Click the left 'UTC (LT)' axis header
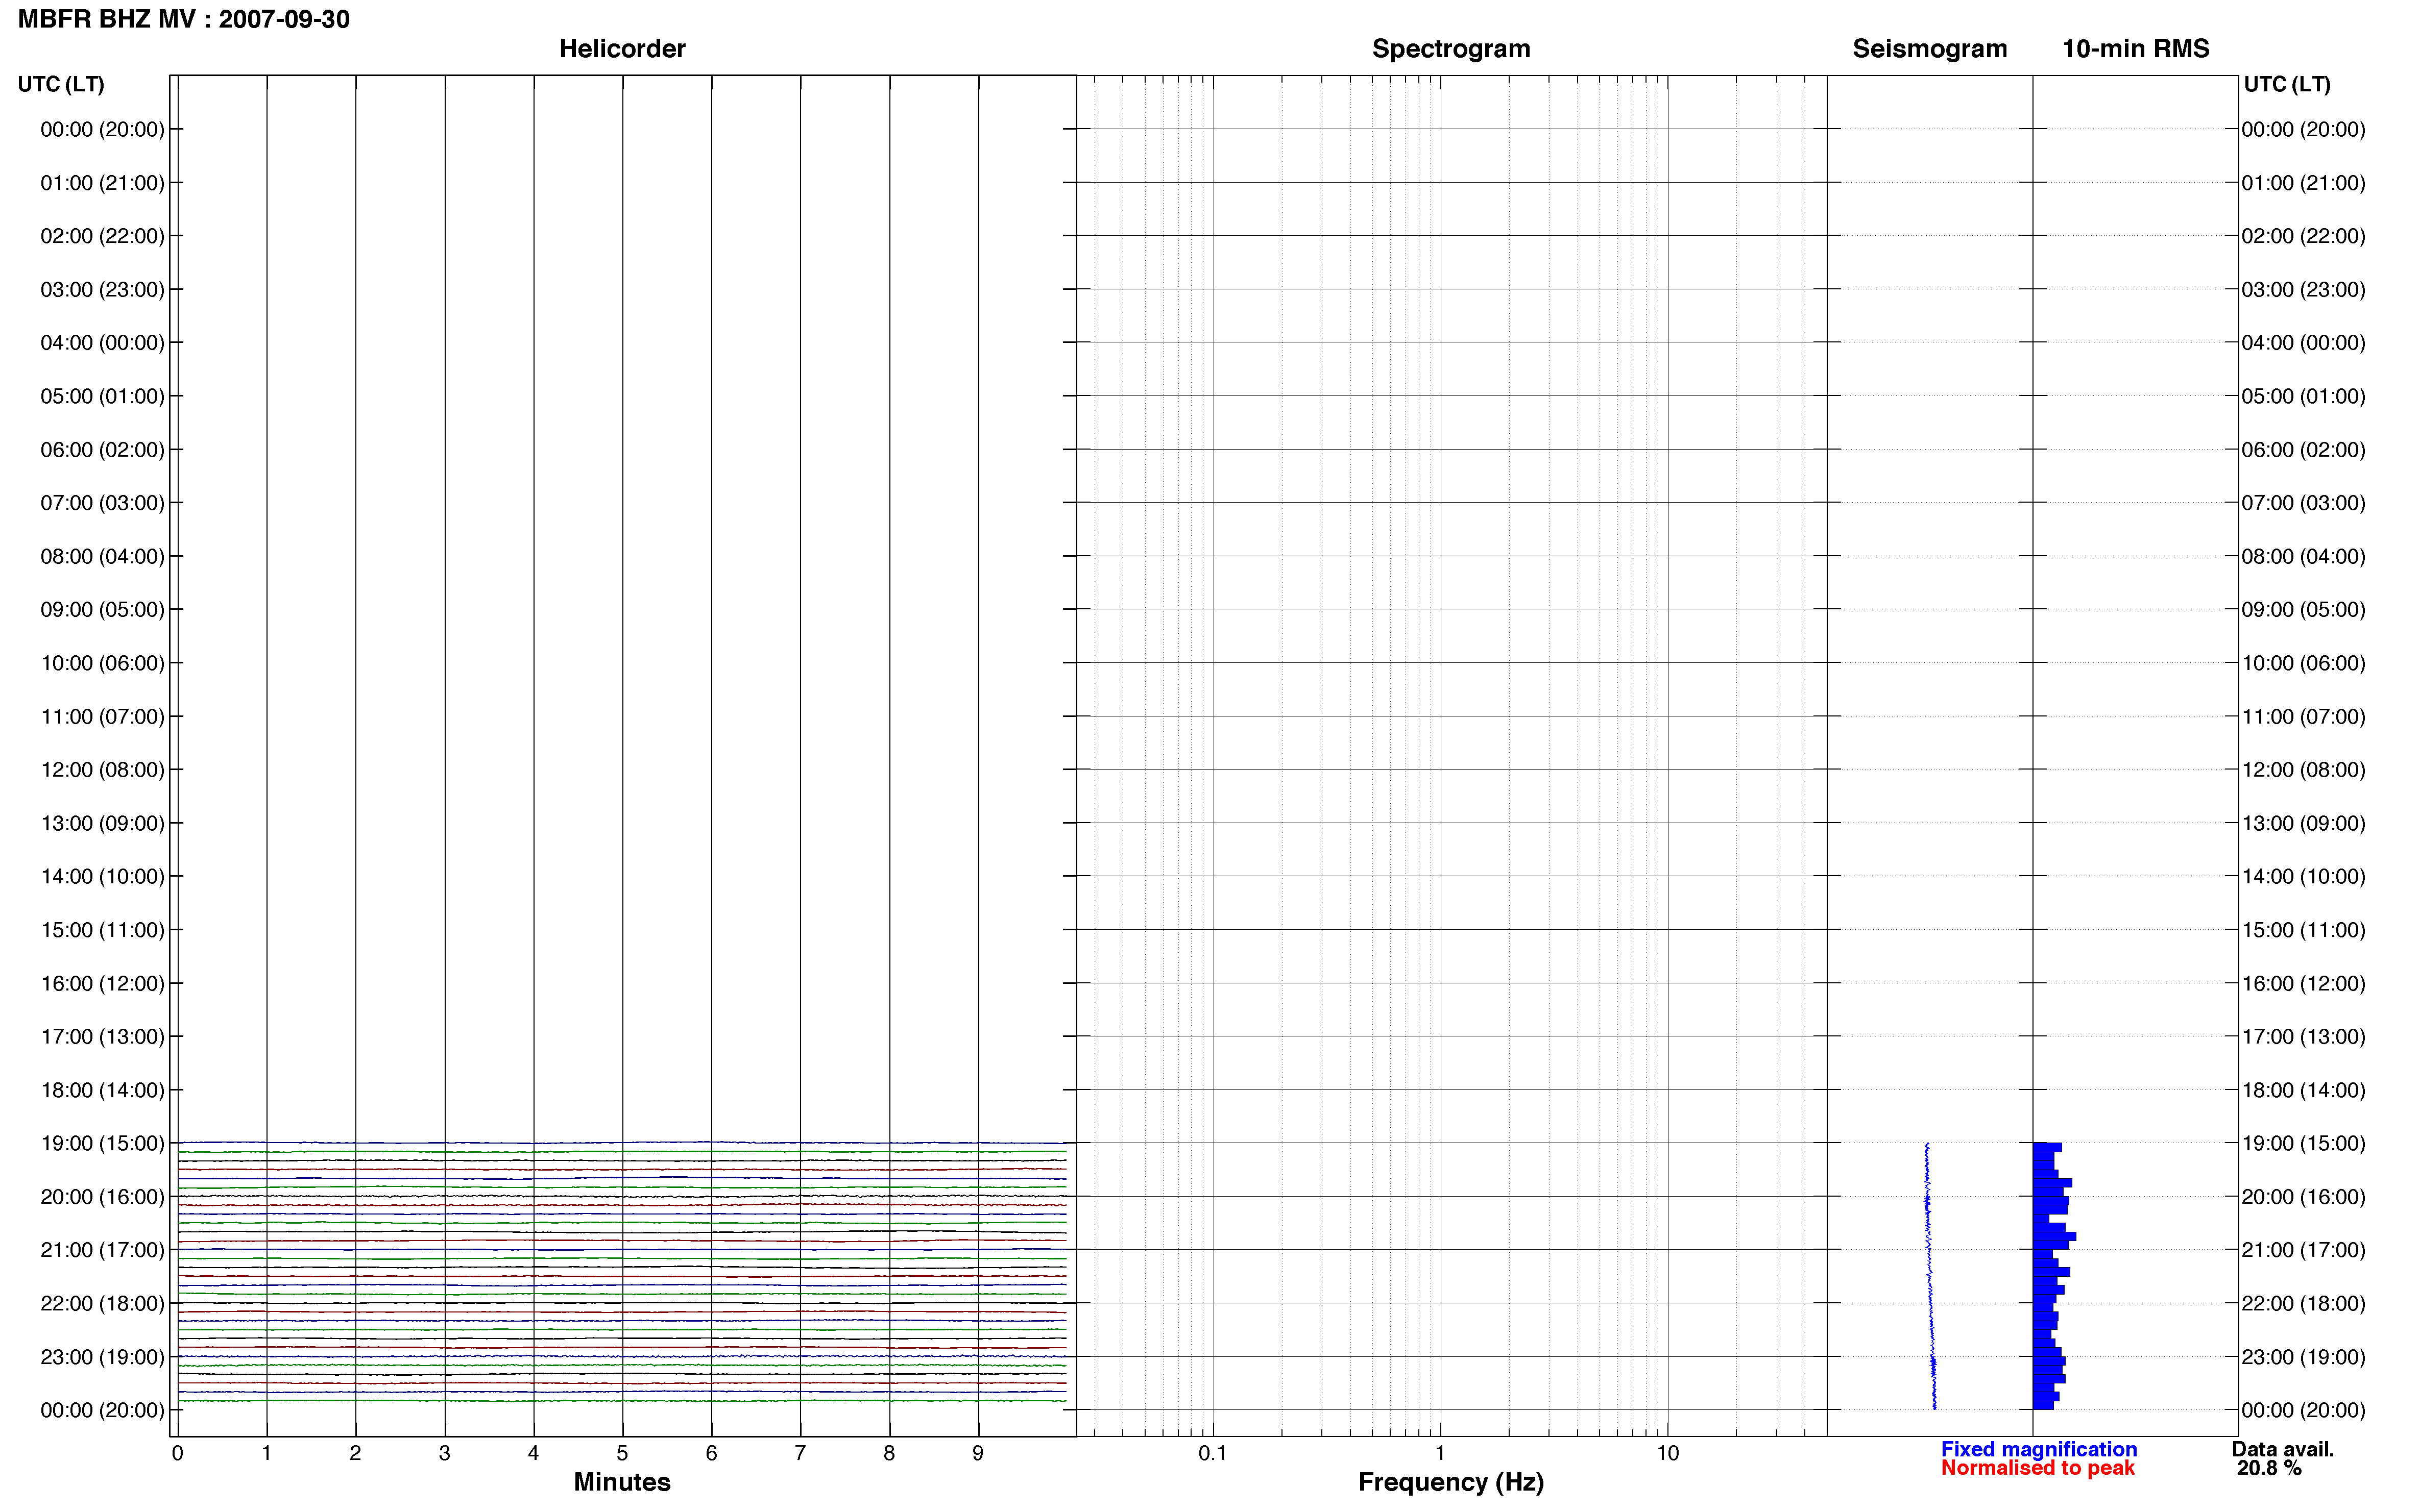 tap(61, 84)
